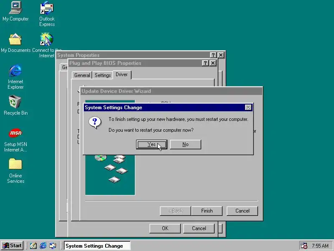Screen dimensions: 334x251
Task: Click System Settings Change taskbar button
Action: 97,246
